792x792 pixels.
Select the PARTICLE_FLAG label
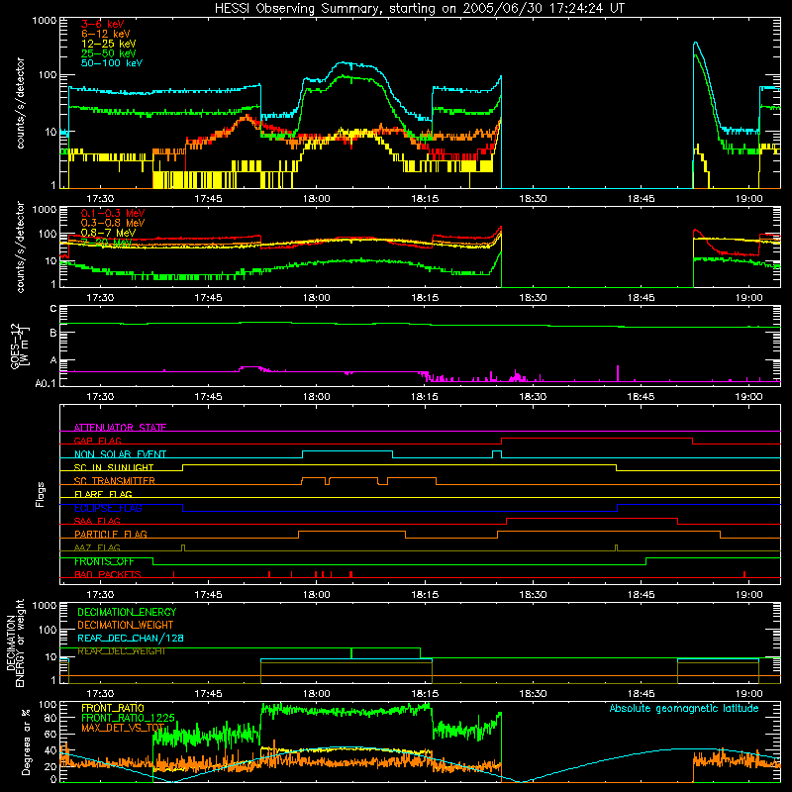[111, 535]
